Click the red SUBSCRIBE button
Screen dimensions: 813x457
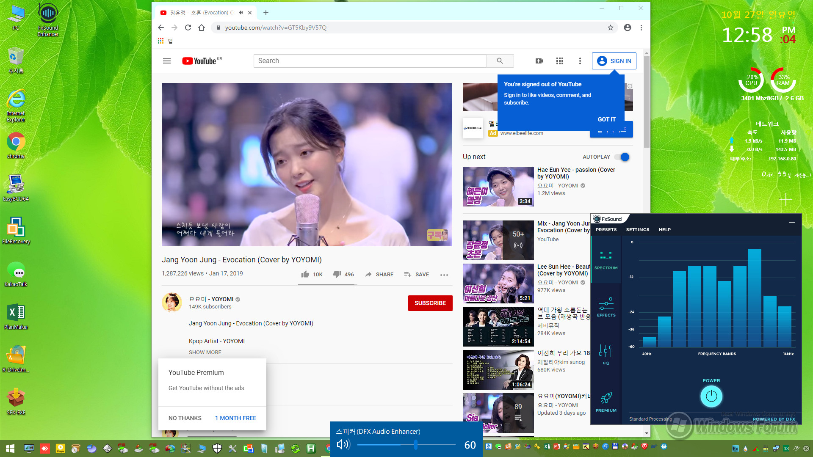430,303
